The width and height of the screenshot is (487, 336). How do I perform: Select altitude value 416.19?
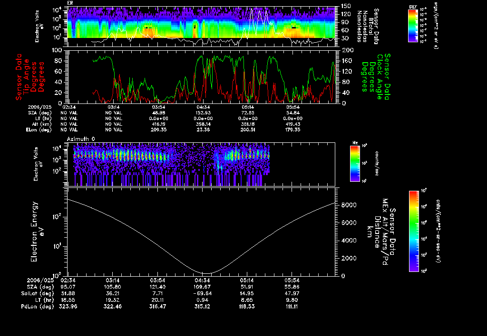159,124
